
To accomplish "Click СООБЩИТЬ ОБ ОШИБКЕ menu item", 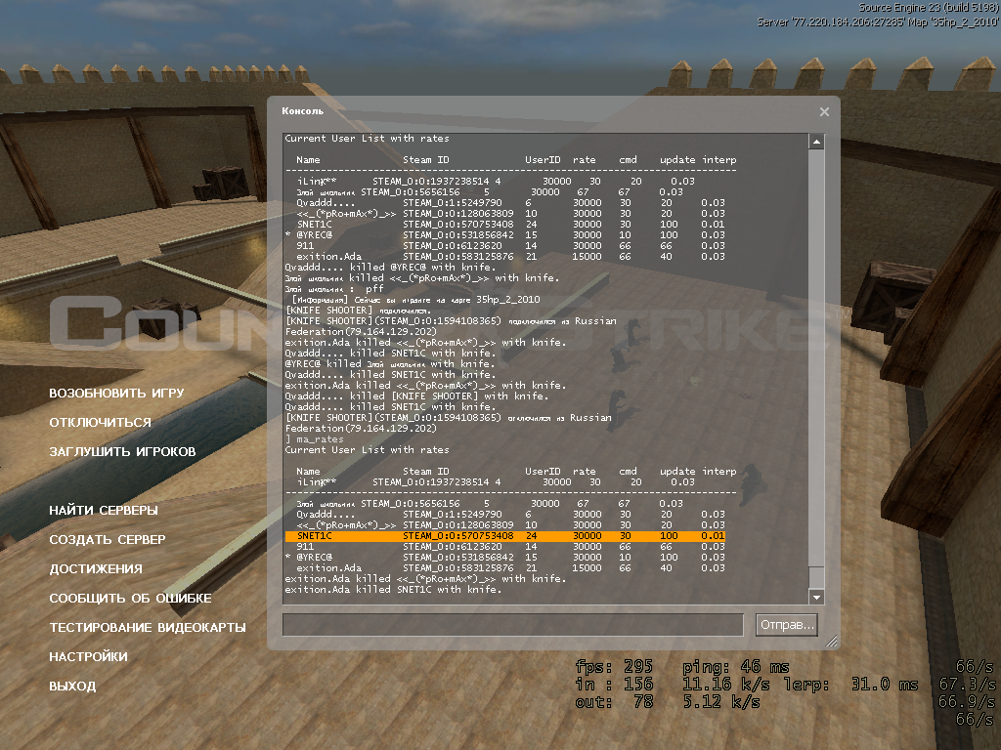I will [130, 599].
